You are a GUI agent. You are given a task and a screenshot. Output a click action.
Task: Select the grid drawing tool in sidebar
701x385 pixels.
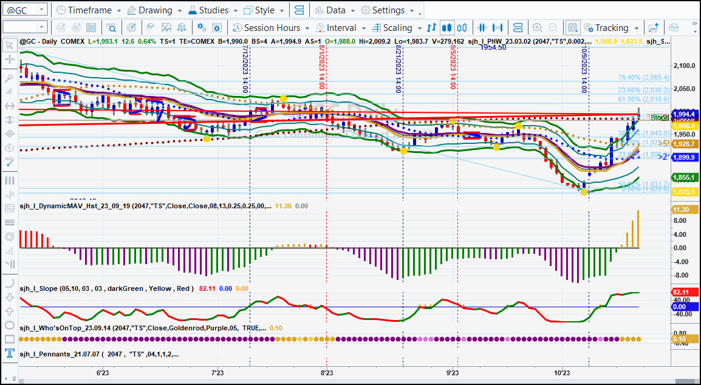9,208
